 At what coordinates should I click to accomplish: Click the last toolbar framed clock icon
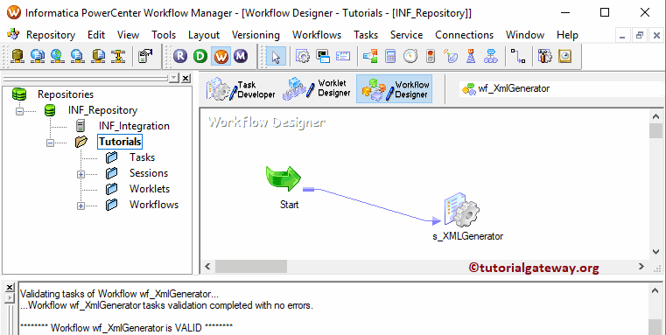click(564, 57)
